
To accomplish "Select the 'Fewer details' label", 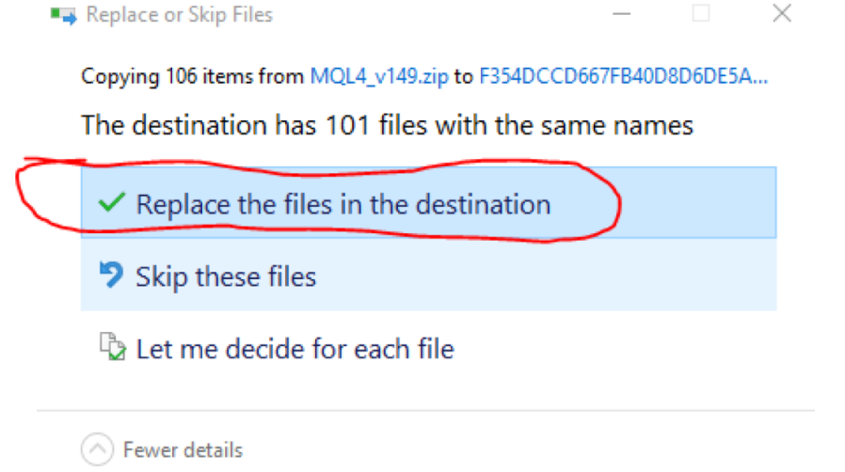I will pyautogui.click(x=183, y=450).
